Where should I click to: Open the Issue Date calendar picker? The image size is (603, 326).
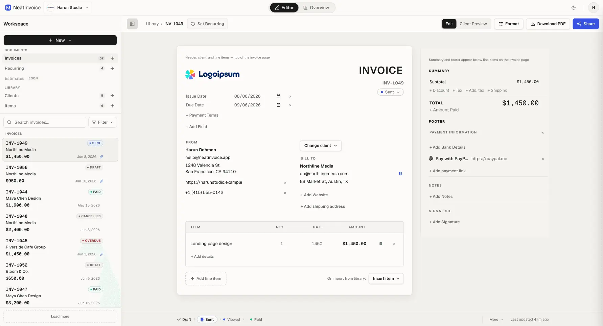(x=279, y=96)
